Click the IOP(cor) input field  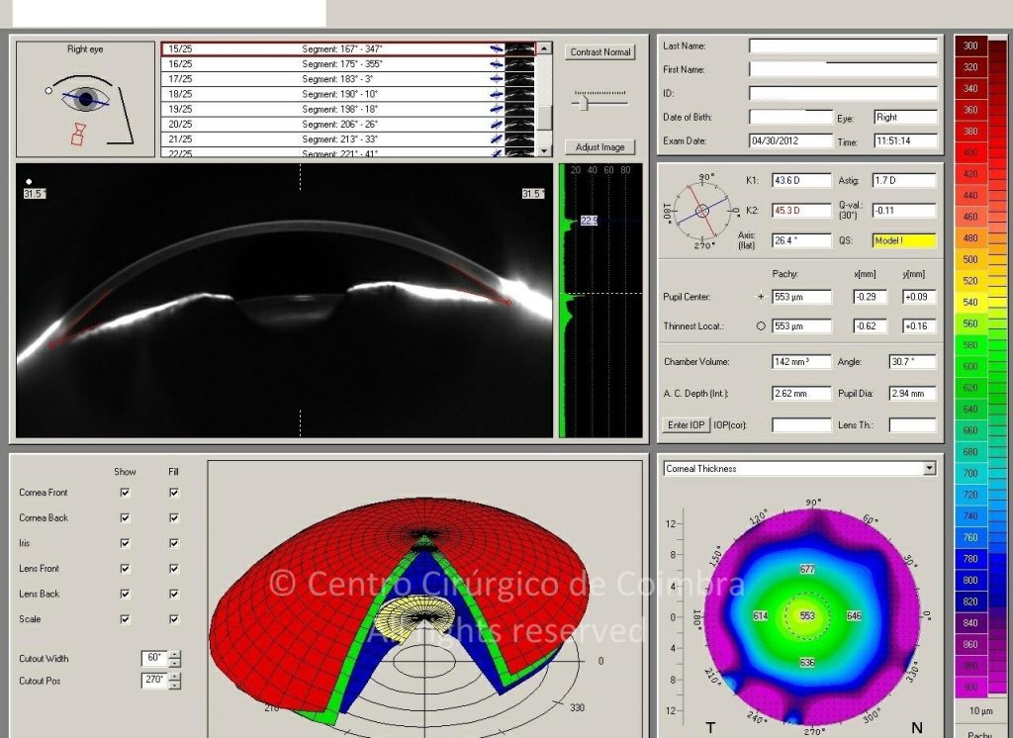tap(801, 424)
